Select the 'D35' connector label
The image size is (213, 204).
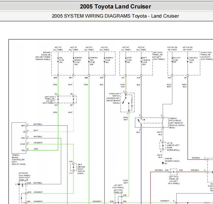tap(125, 195)
